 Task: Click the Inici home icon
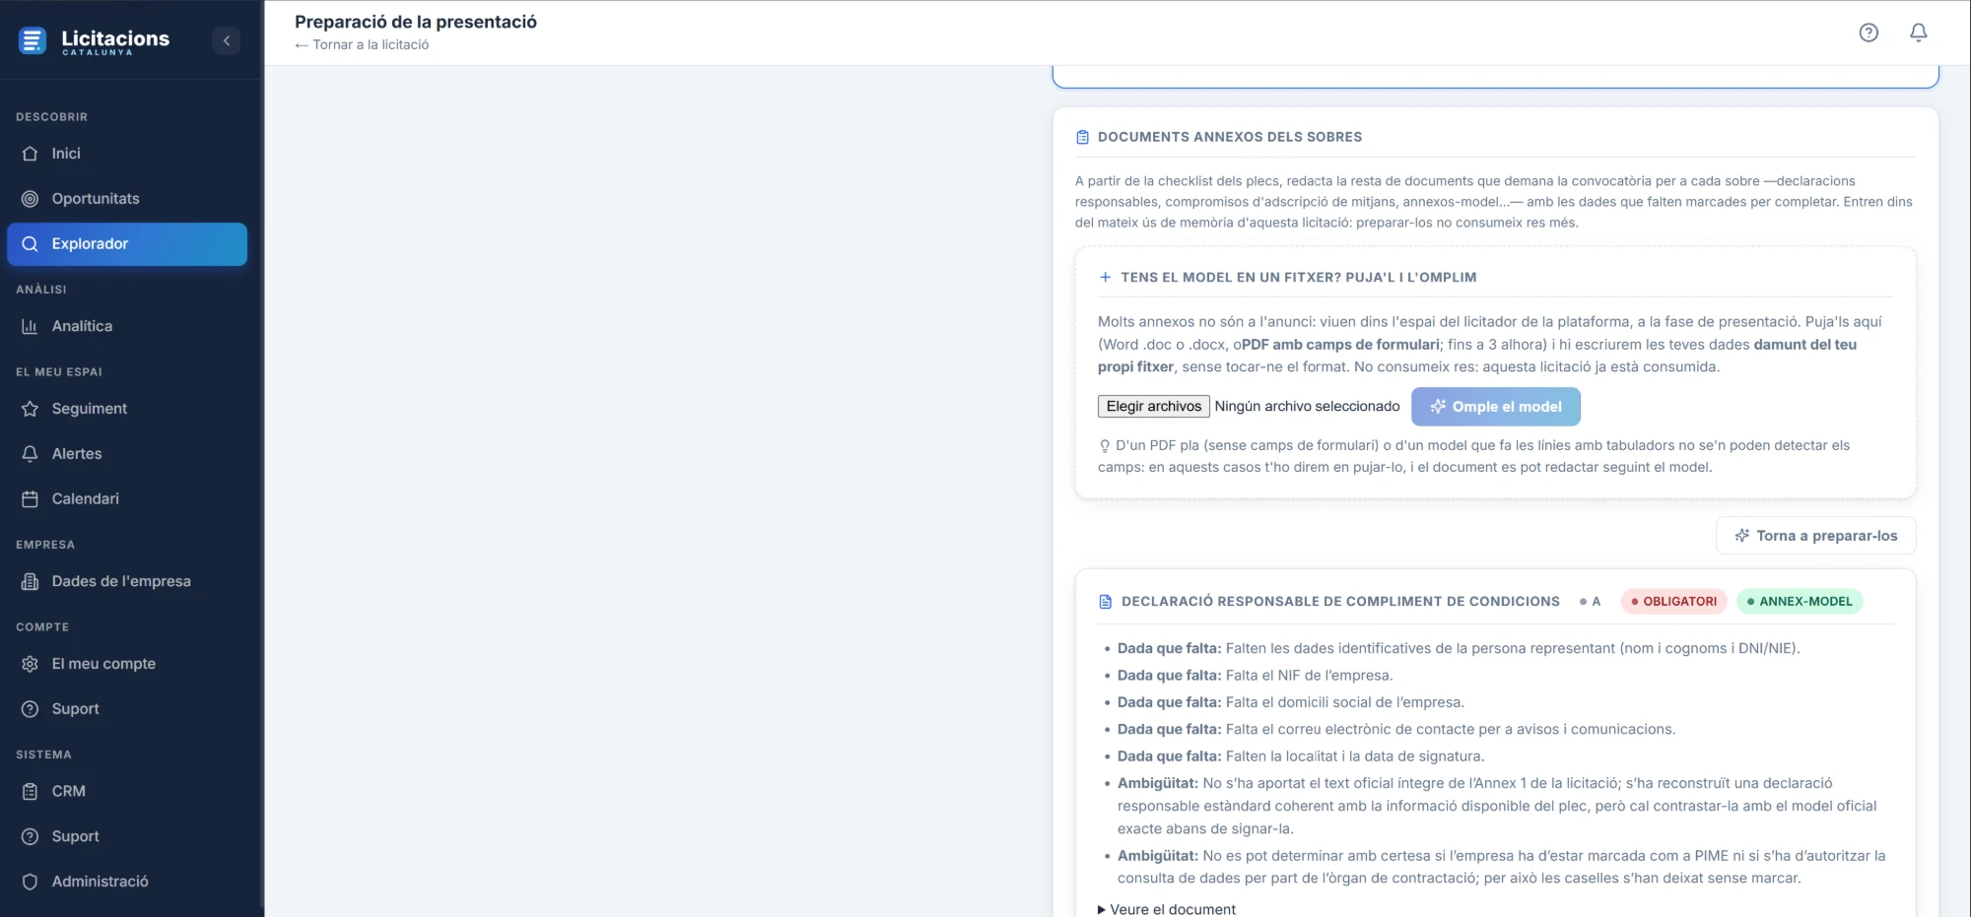[31, 154]
